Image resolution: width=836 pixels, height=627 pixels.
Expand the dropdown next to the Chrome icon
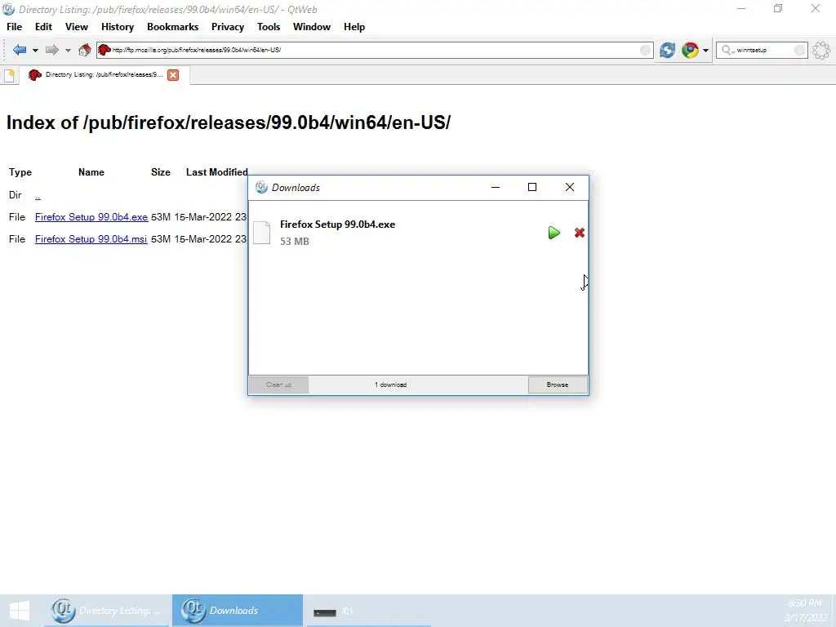[x=705, y=51]
